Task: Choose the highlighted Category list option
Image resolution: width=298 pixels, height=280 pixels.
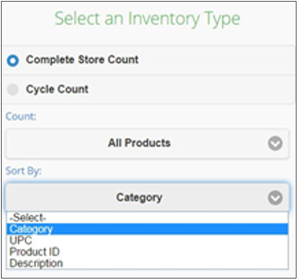Action: pos(147,229)
